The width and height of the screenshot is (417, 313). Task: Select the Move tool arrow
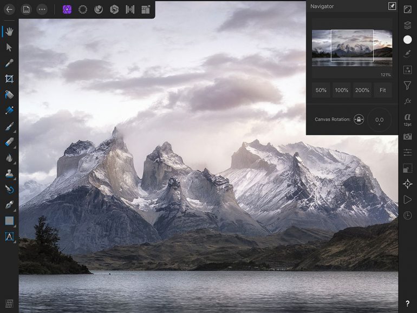(x=9, y=48)
